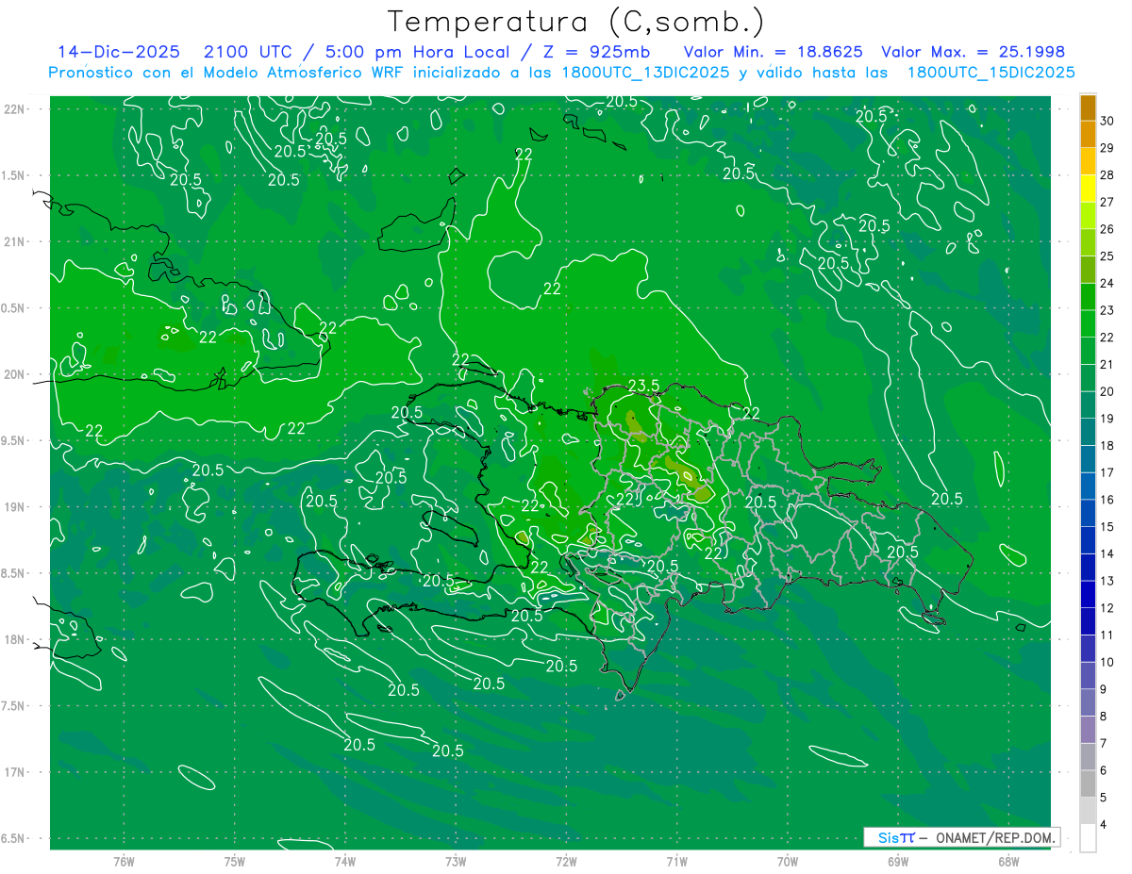The height and width of the screenshot is (874, 1132).
Task: Pick the yellow swatch between 27 and 28
Action: [1088, 189]
